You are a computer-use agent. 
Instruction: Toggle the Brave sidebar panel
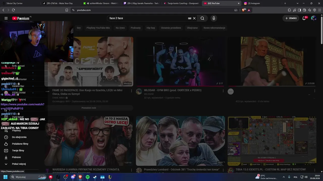point(299,10)
